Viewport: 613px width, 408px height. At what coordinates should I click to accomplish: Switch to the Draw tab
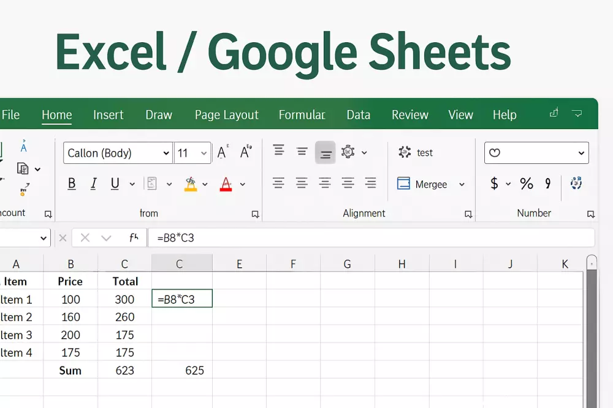159,114
